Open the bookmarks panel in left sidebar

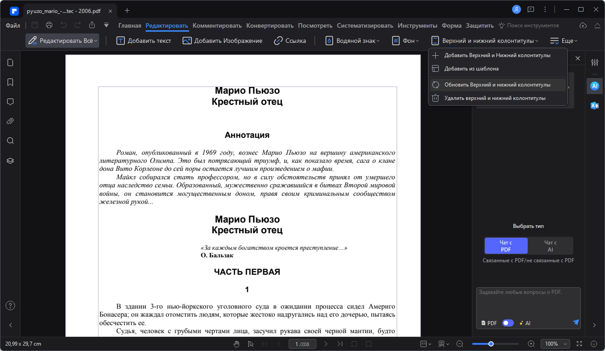[10, 82]
